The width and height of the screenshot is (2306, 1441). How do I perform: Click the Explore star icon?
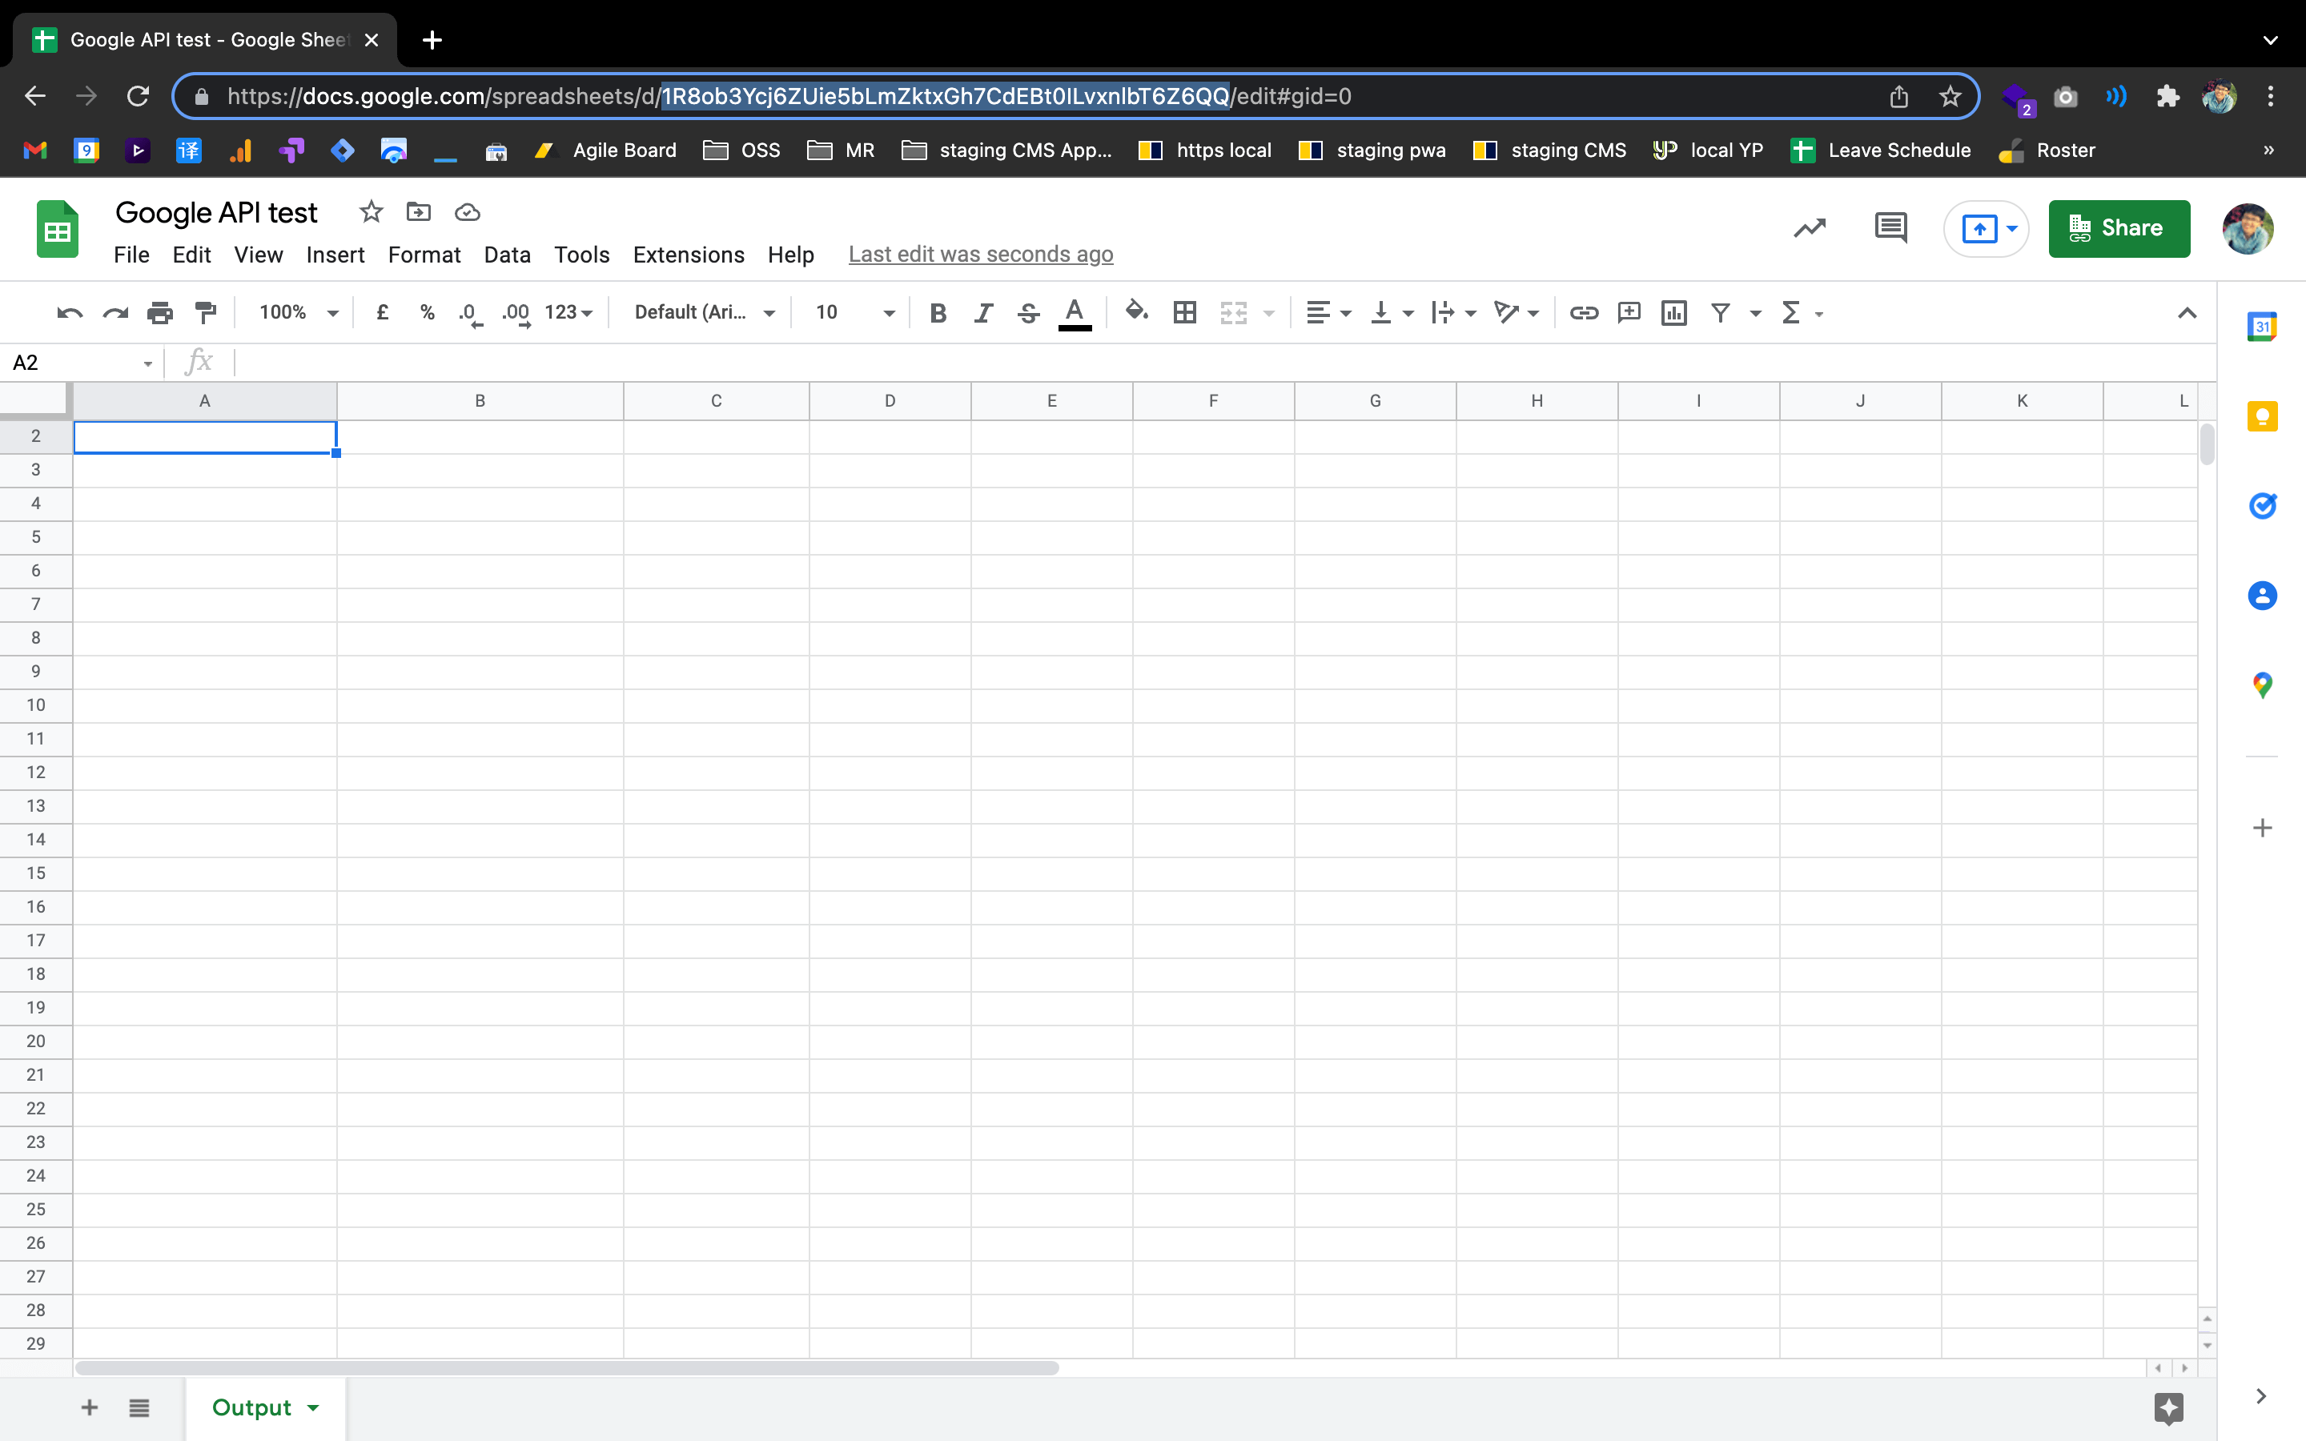pos(2169,1407)
